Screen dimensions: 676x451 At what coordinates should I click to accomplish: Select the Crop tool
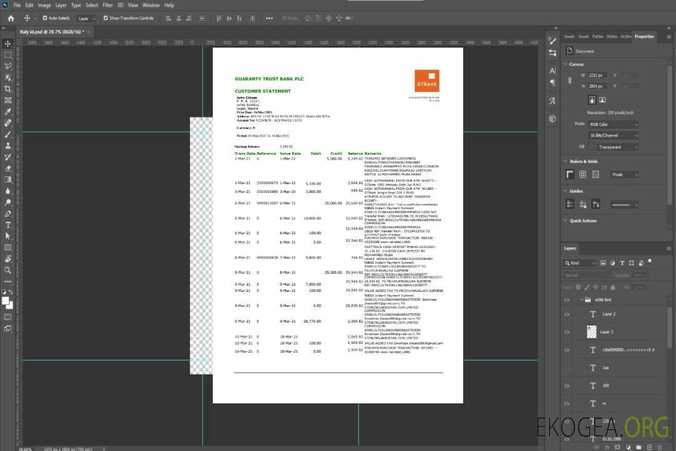(x=8, y=89)
